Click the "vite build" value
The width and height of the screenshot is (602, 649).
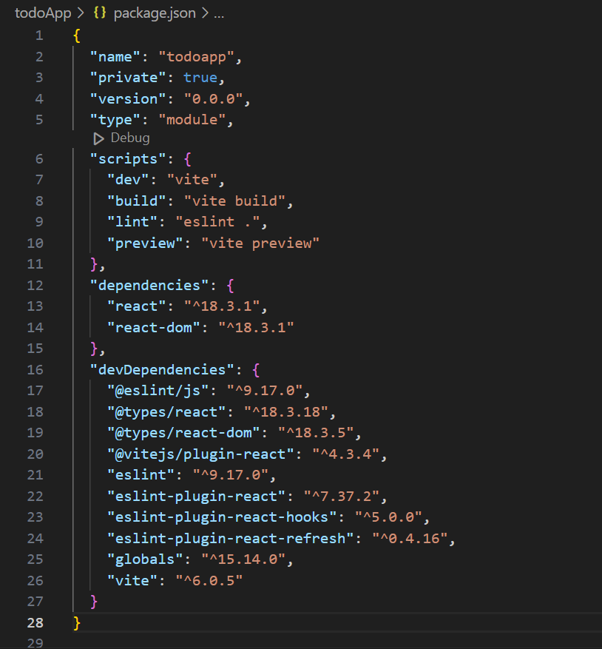click(234, 201)
